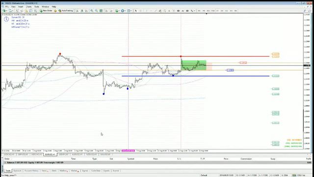Tile chart windows icon
The width and height of the screenshot is (314, 177).
coord(101,11)
